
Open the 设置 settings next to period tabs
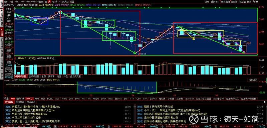(x=72, y=2)
